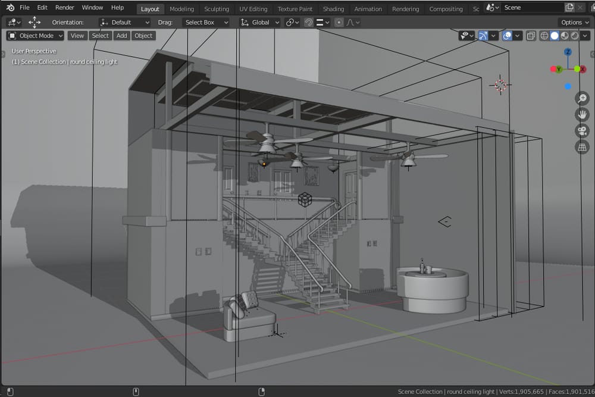The image size is (595, 397).
Task: Open the Drag Select Box dropdown
Action: 206,23
